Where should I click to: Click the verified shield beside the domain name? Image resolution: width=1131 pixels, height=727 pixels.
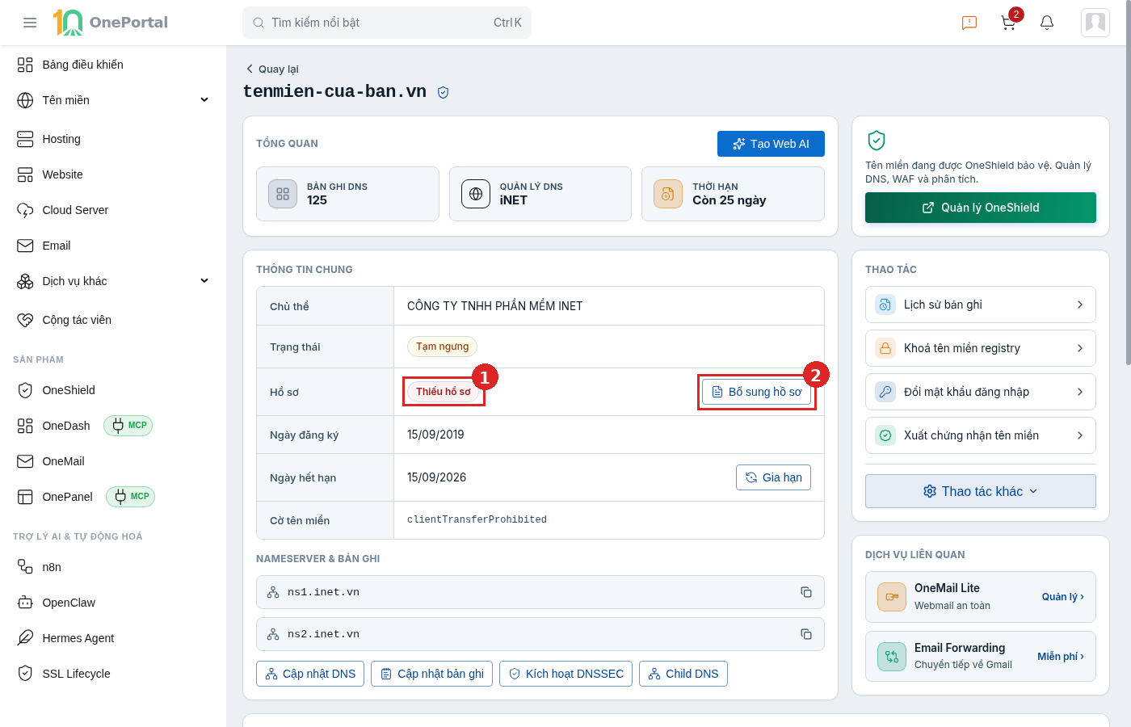pos(443,92)
